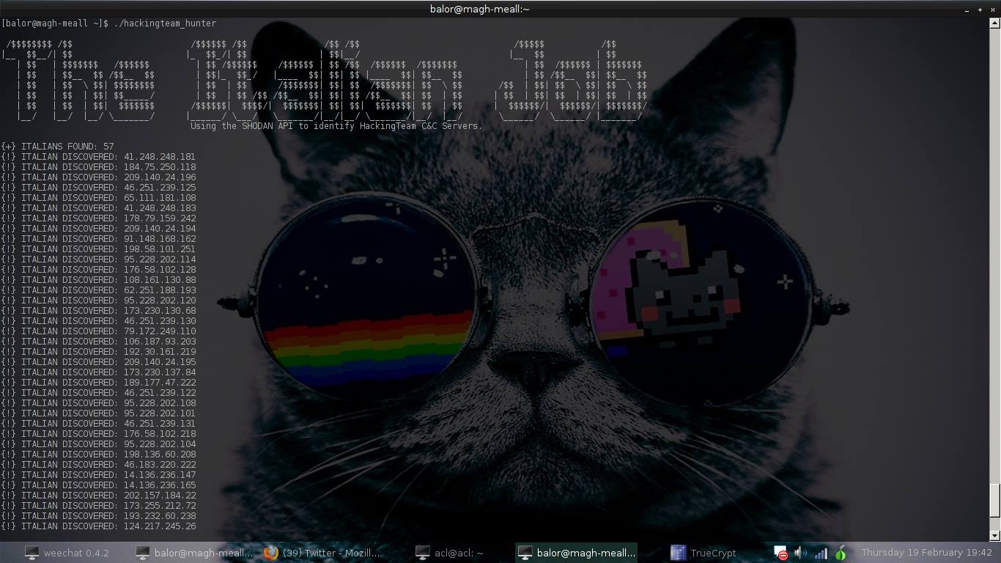Click the row with IP 91.148.168.162
This screenshot has width=1001, height=563.
coord(98,239)
